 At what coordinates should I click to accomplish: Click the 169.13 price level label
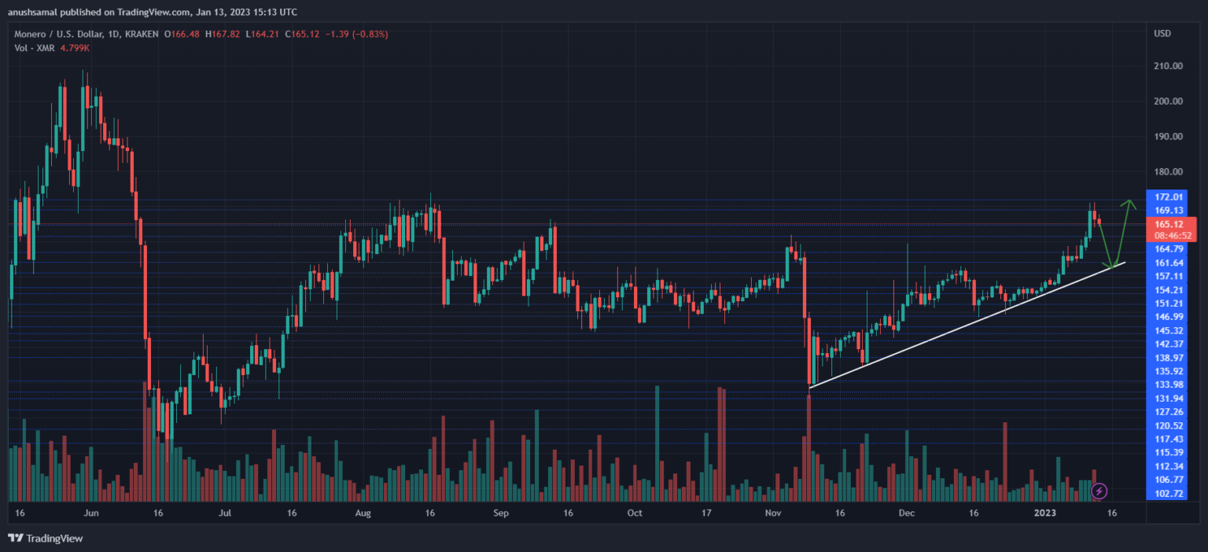click(1169, 210)
